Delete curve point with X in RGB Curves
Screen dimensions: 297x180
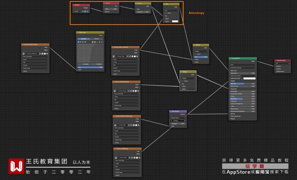tap(102, 42)
